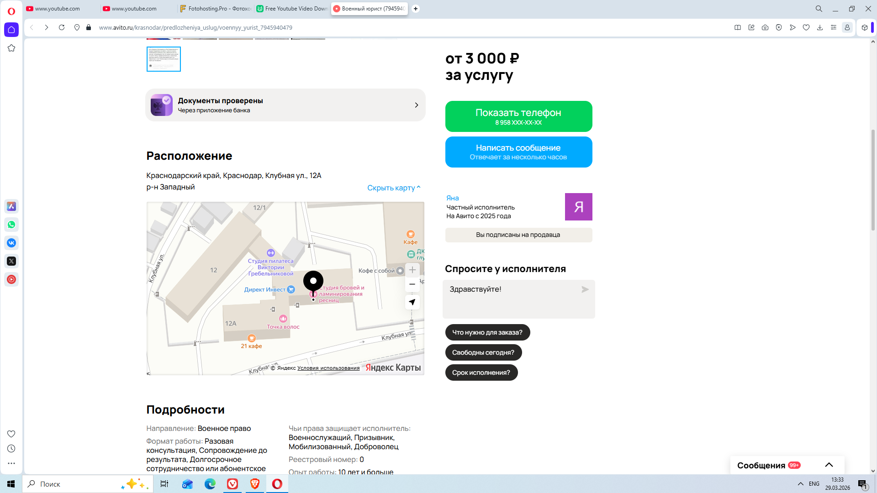Click the map zoom in plus button
Screen dimensions: 877x493
[412, 270]
